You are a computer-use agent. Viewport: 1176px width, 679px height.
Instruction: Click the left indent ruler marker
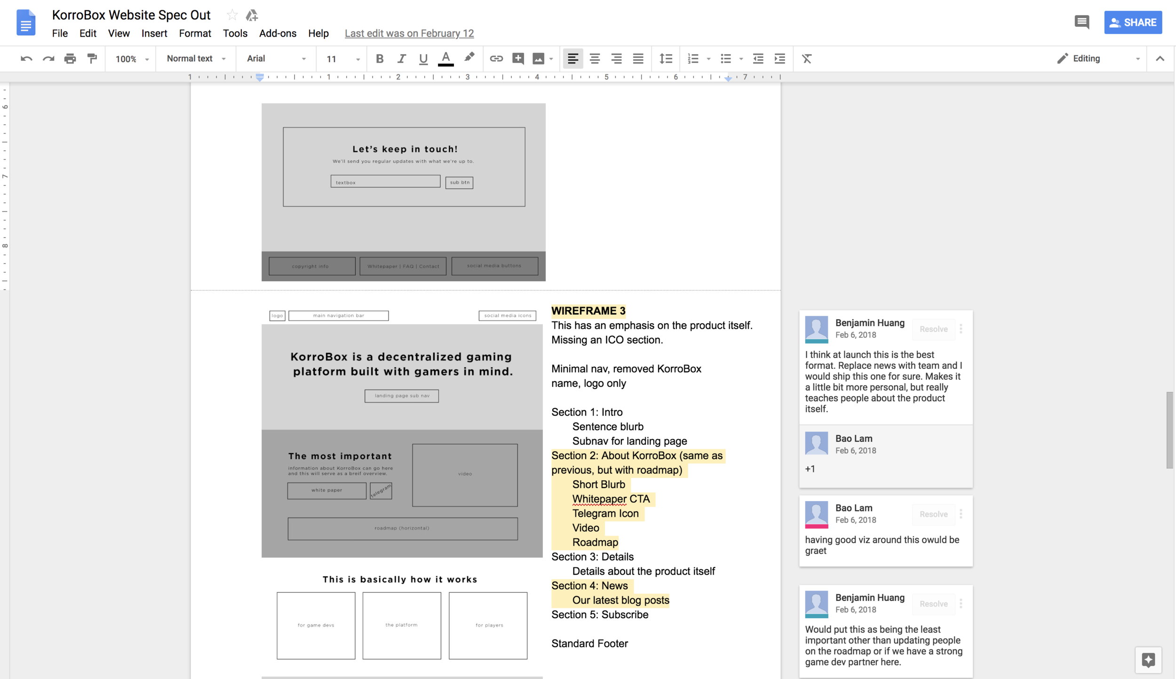260,78
